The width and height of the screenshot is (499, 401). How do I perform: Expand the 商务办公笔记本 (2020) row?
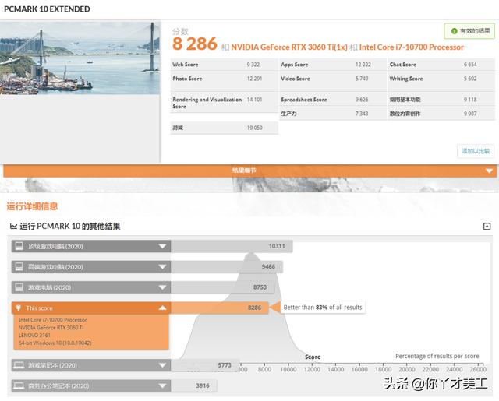pyautogui.click(x=91, y=385)
